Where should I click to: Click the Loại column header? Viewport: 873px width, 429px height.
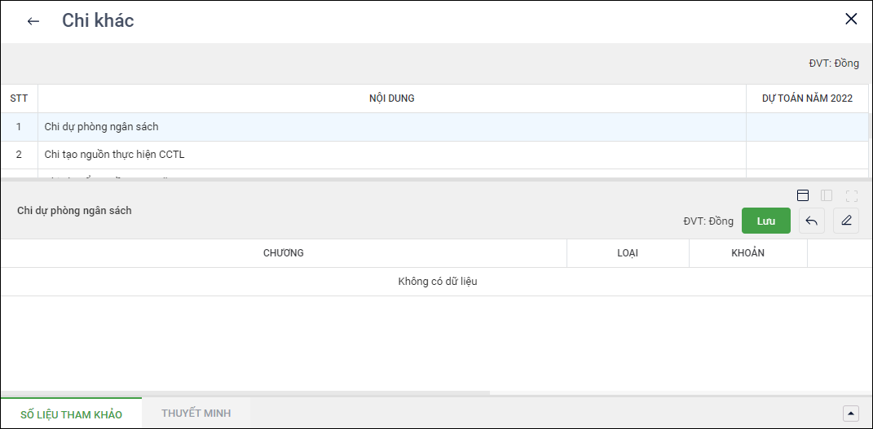click(628, 253)
